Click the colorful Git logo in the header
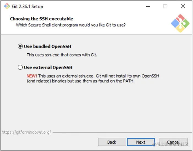 click(180, 24)
